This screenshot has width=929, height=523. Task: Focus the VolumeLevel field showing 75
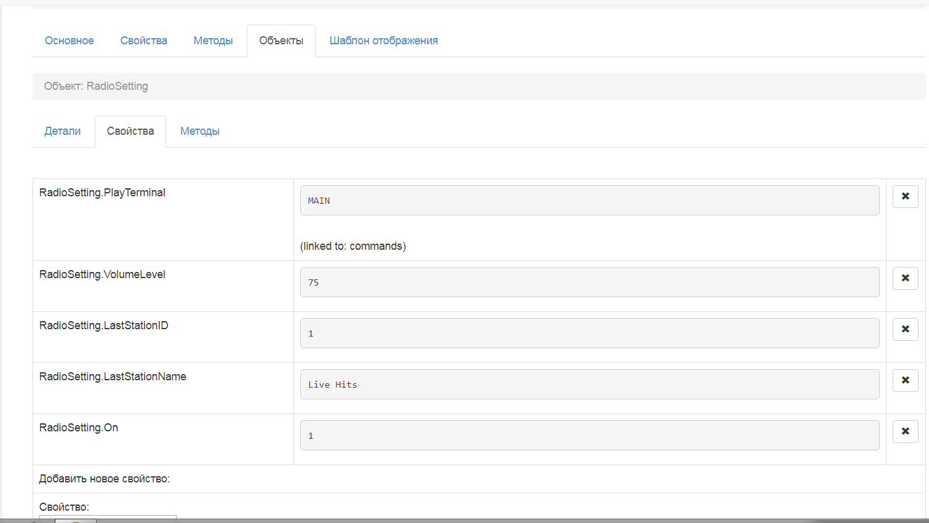click(589, 282)
